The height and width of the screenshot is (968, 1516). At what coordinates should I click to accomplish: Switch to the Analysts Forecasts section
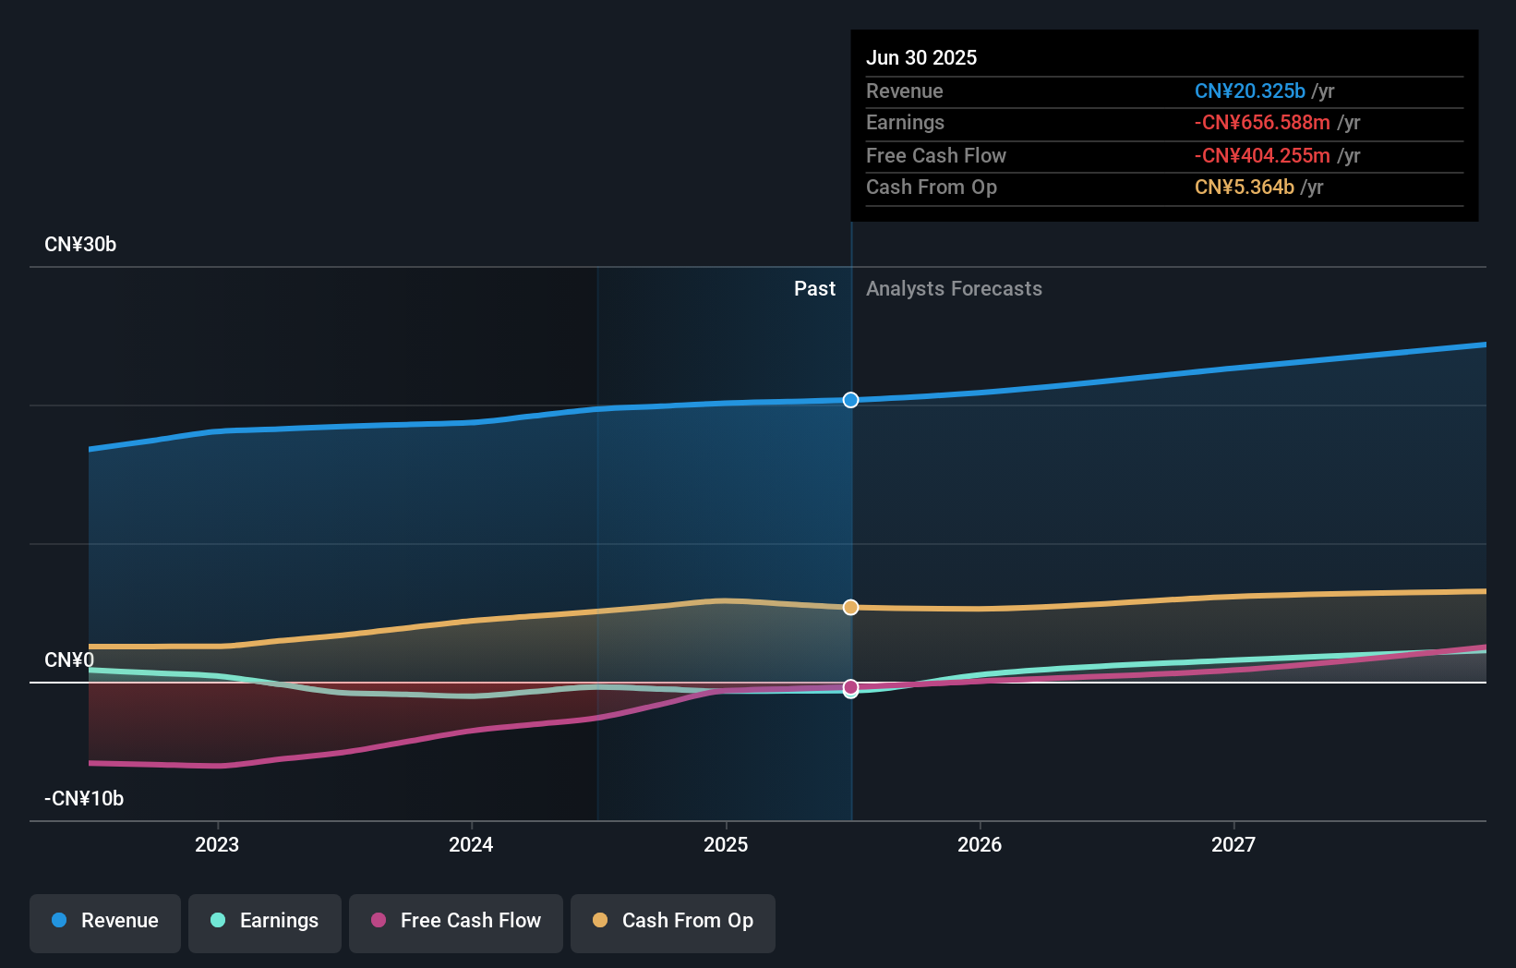(954, 288)
